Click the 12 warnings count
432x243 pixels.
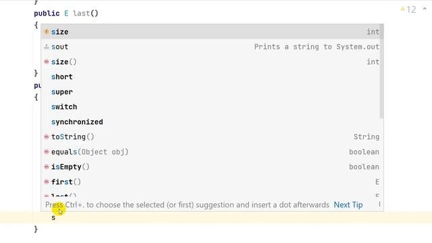point(411,10)
